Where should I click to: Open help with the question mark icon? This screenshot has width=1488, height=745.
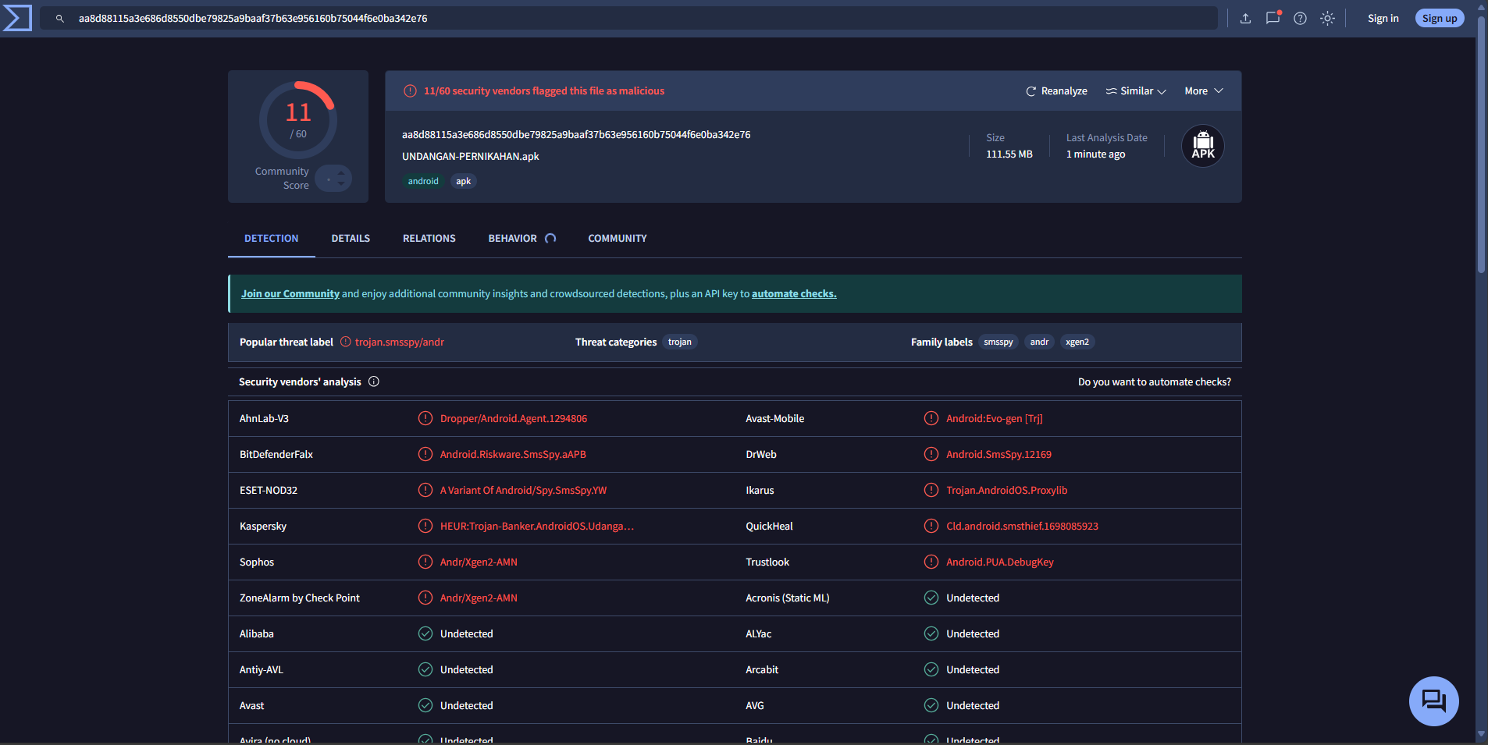point(1300,18)
